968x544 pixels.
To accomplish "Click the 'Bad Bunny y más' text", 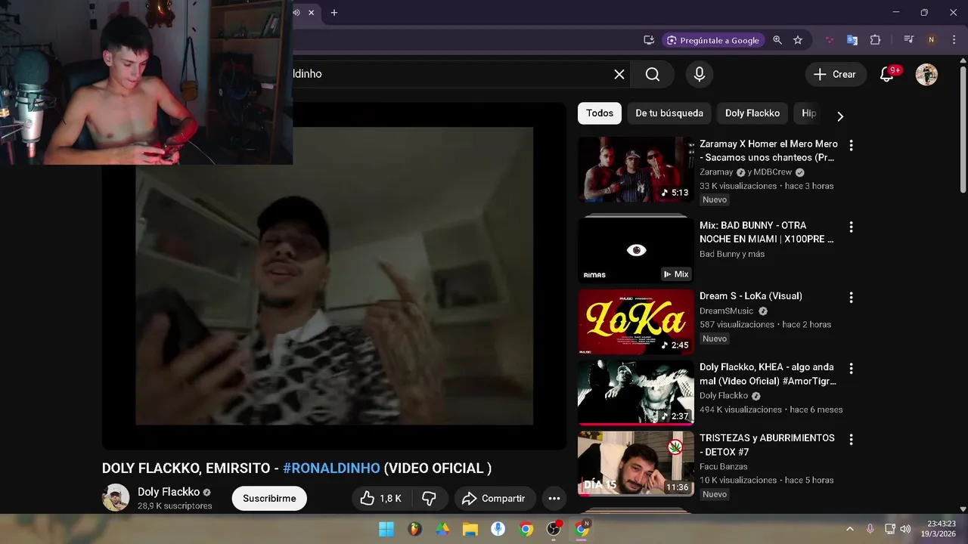I will pos(732,254).
